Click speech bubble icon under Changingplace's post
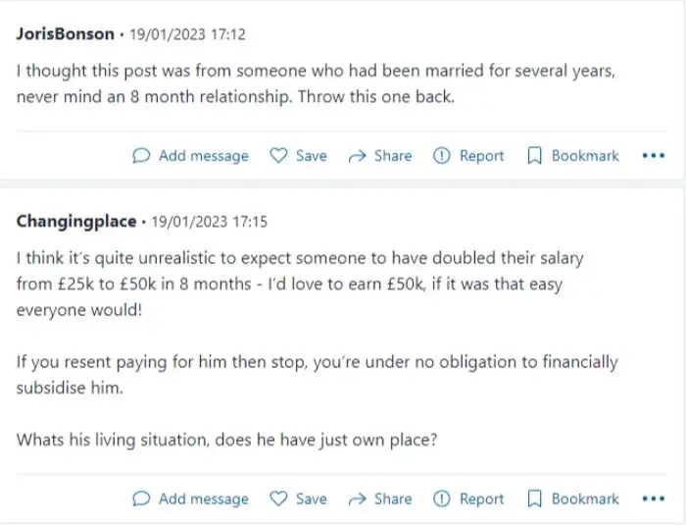 [141, 499]
